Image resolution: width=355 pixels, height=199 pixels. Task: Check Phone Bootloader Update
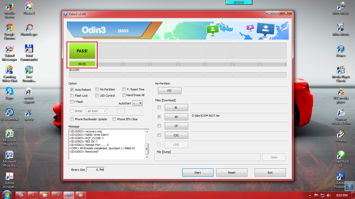72,119
